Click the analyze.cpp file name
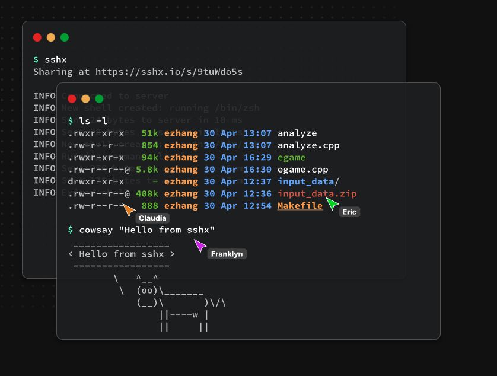Image resolution: width=497 pixels, height=376 pixels. point(308,145)
